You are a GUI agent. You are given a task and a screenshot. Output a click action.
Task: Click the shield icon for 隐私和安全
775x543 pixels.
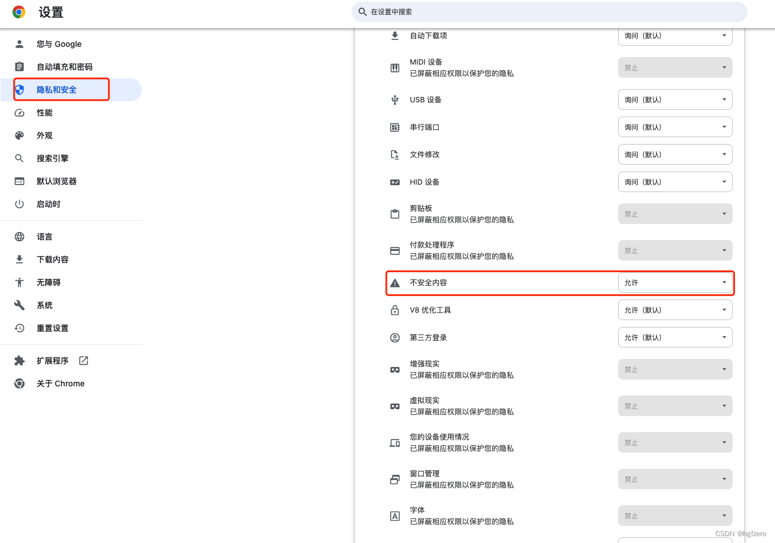[19, 90]
